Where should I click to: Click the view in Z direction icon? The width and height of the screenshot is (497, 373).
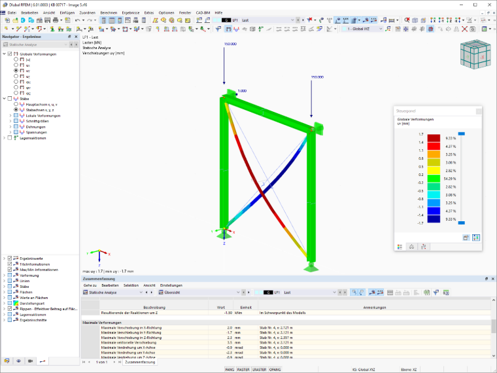click(449, 20)
